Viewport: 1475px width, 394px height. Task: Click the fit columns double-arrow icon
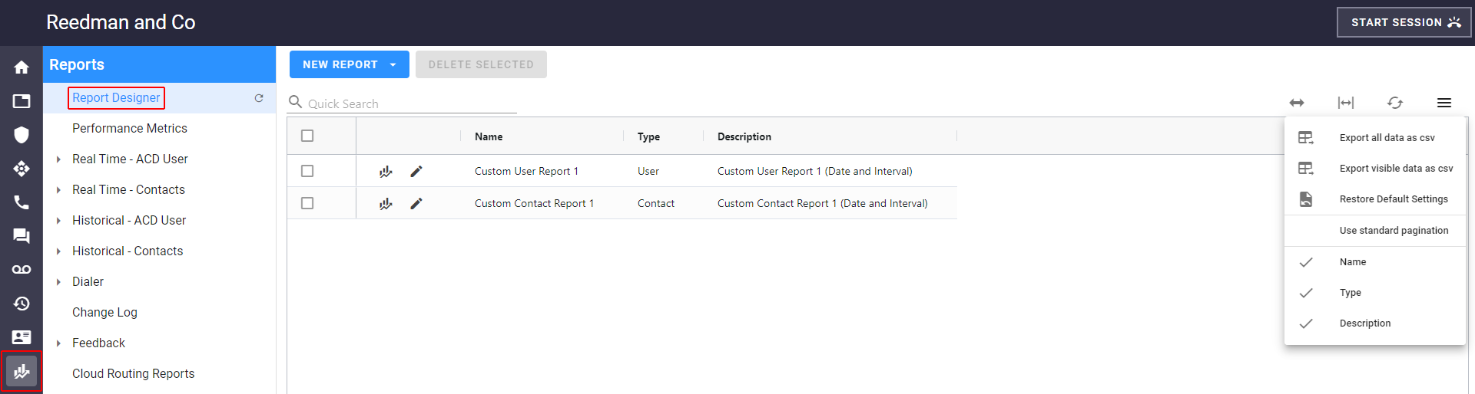1297,103
